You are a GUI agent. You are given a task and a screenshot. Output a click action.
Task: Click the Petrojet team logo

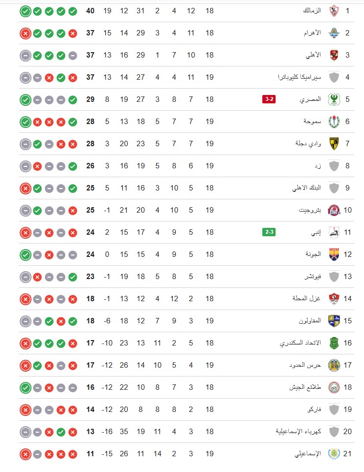click(334, 210)
